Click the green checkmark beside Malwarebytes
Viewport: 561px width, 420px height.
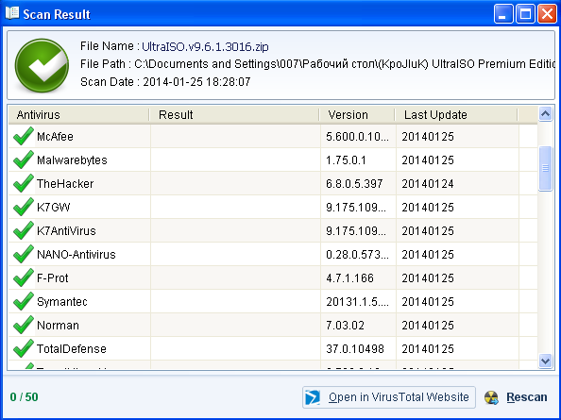pyautogui.click(x=24, y=160)
